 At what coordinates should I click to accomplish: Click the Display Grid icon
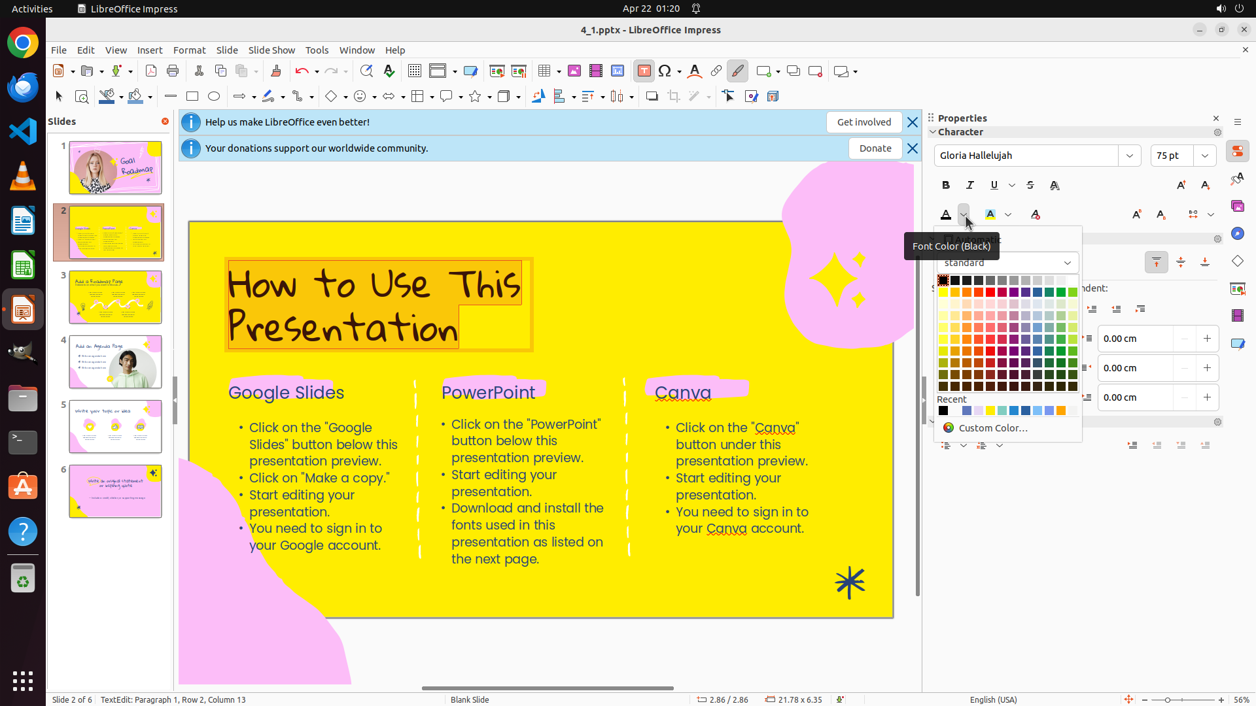[x=414, y=71]
